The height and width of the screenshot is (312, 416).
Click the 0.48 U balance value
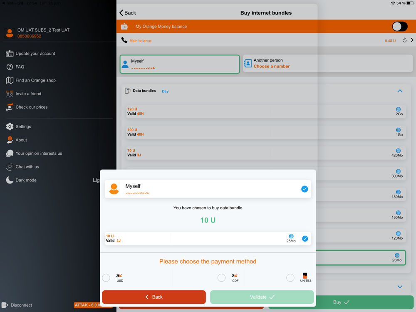(390, 41)
